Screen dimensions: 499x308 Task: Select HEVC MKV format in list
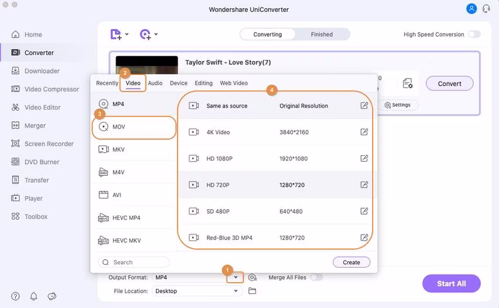(x=134, y=240)
